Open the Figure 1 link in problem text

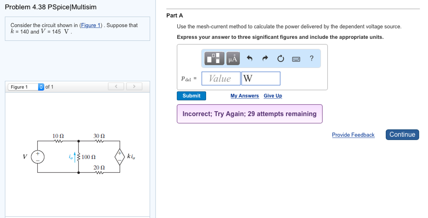tap(91, 25)
